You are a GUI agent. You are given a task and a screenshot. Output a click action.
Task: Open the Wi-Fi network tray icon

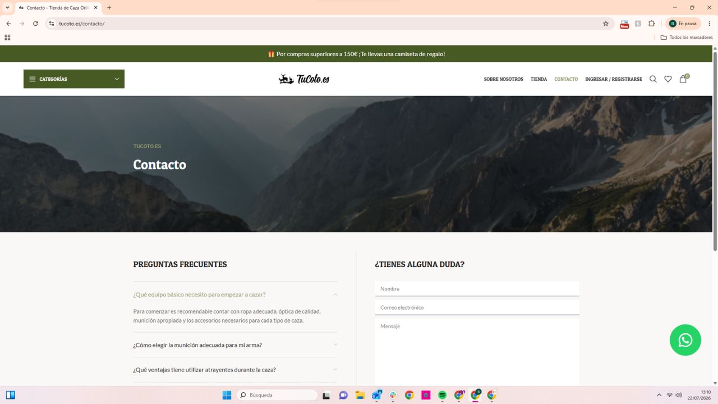670,395
